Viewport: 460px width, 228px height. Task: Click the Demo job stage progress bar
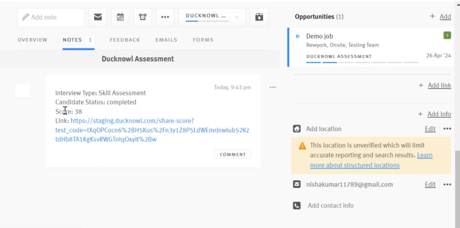(x=362, y=63)
